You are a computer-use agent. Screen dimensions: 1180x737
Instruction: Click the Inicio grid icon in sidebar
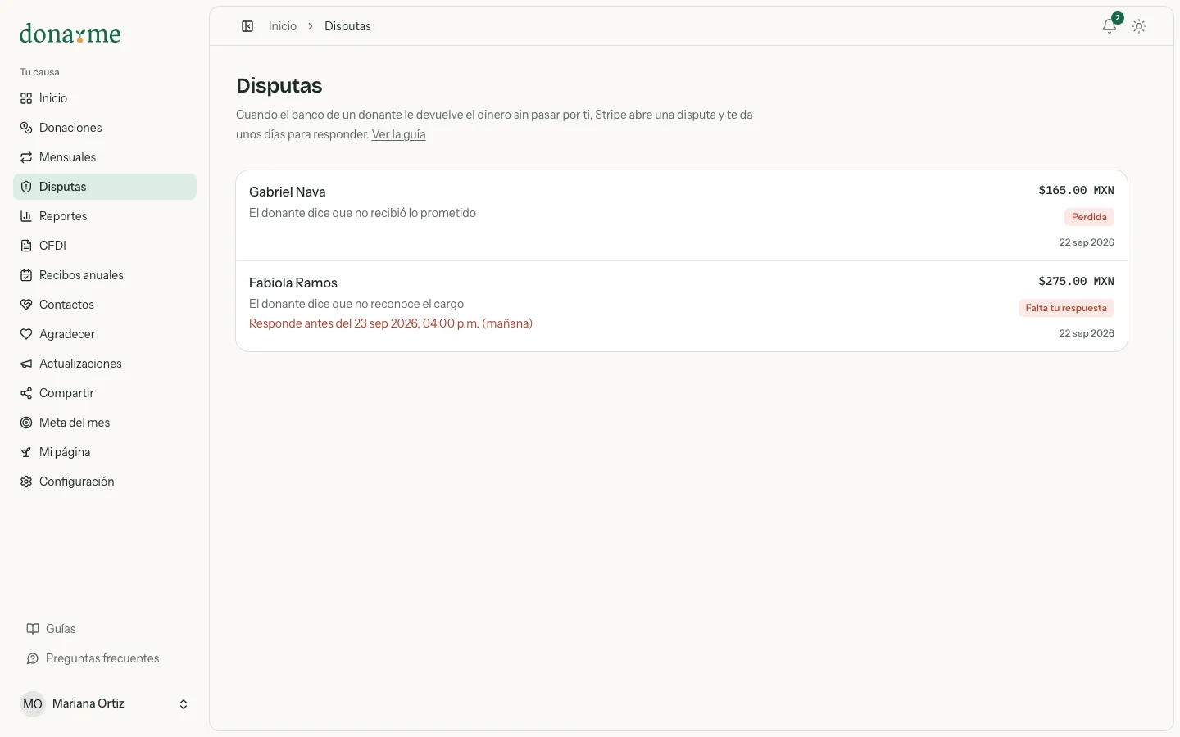point(26,98)
